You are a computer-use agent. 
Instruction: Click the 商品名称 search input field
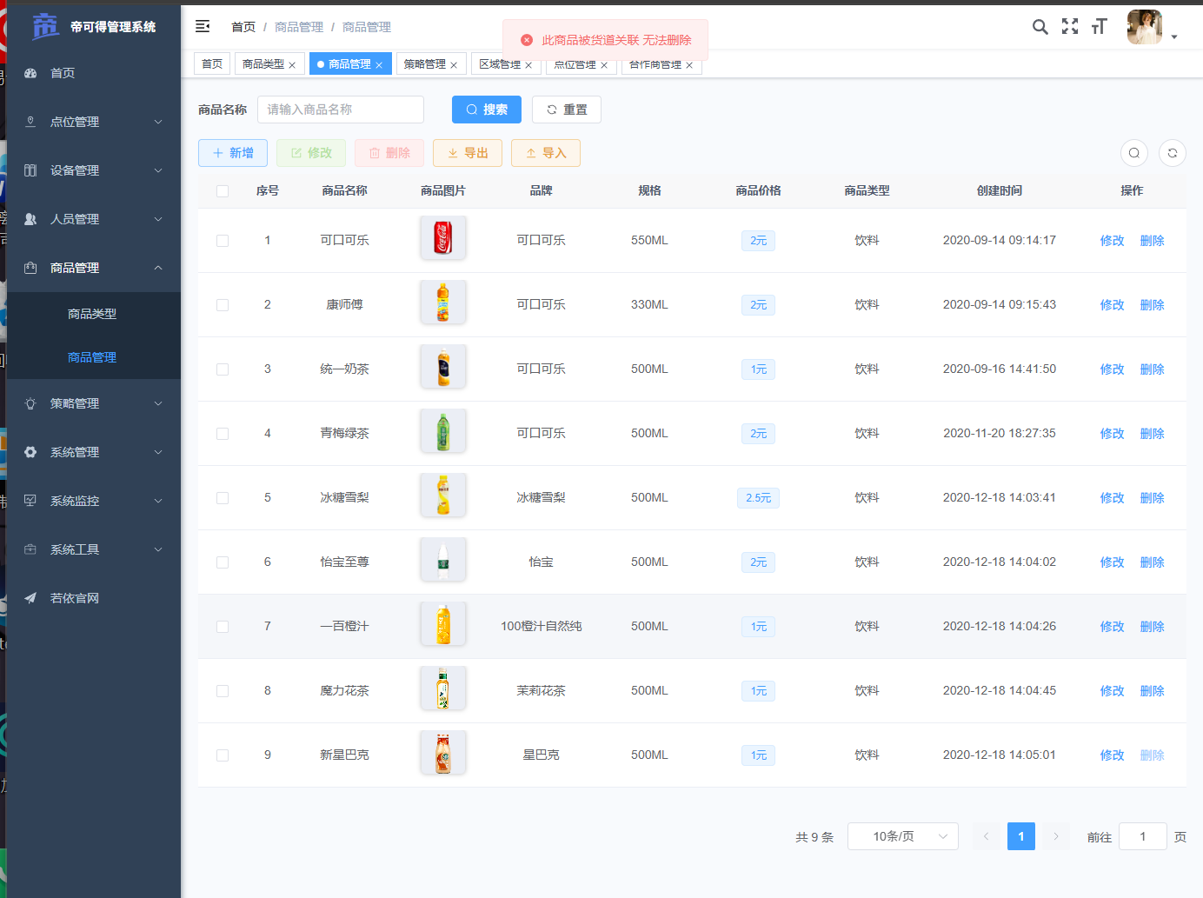(x=340, y=110)
